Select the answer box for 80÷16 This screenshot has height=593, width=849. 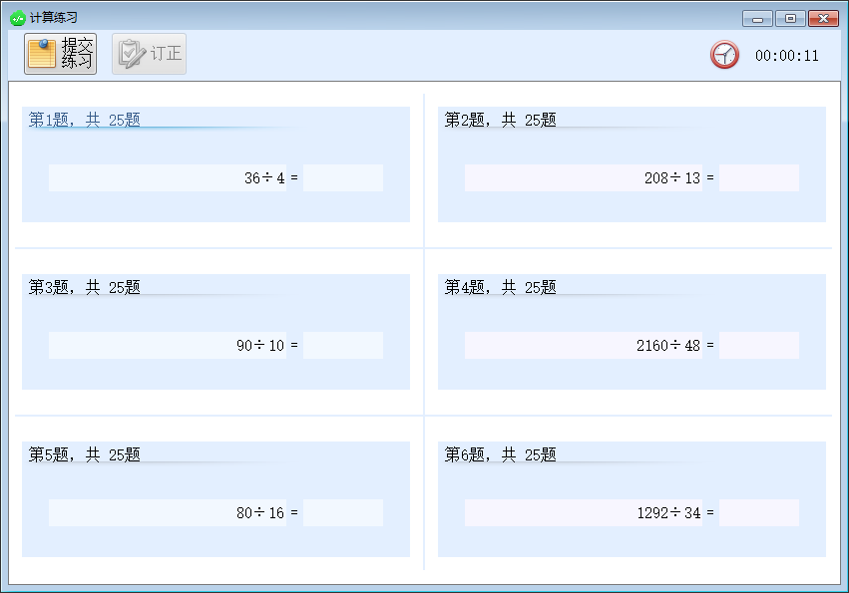(342, 512)
